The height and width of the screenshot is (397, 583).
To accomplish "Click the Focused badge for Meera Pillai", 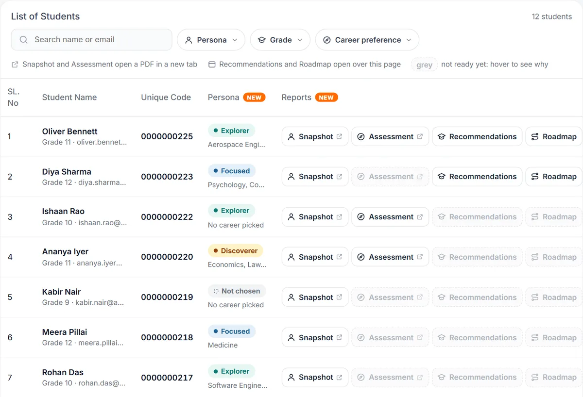I will [x=232, y=331].
